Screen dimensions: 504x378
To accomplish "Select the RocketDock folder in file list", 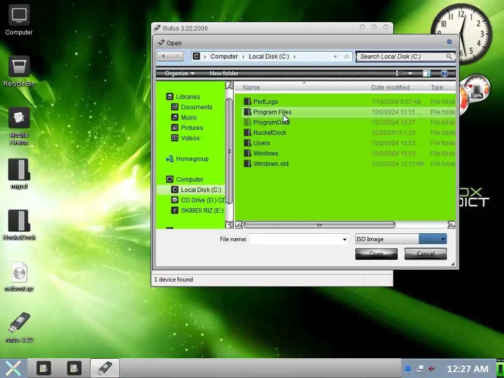I will (x=265, y=132).
